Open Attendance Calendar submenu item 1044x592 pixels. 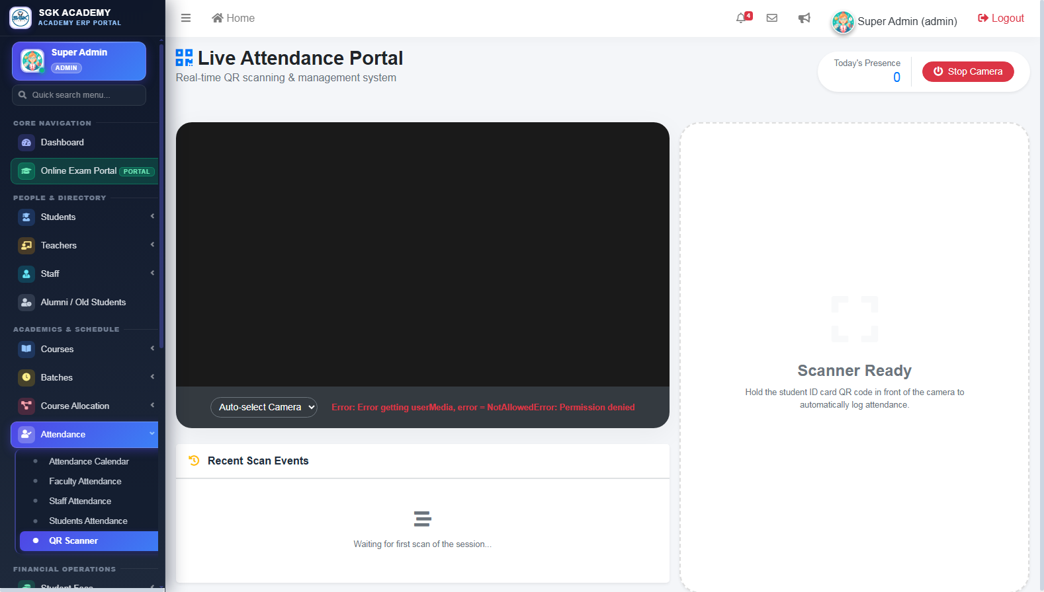coord(89,462)
